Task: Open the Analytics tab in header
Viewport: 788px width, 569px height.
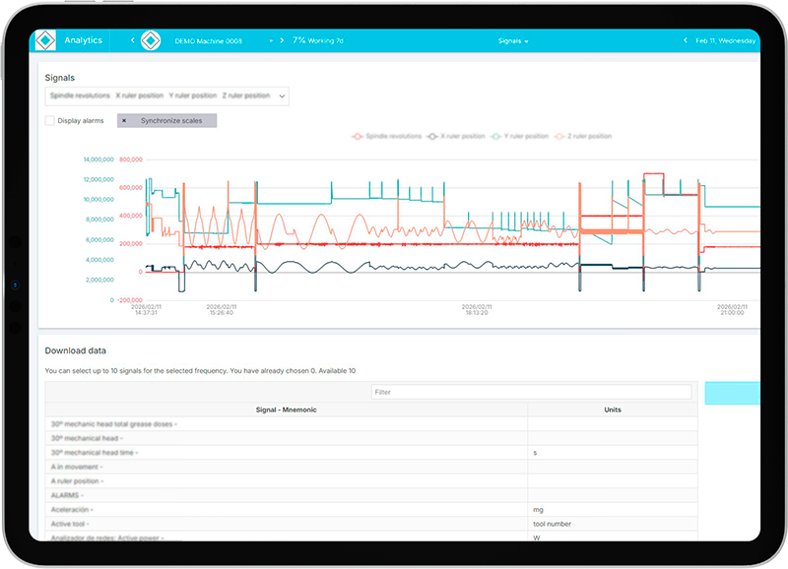Action: (84, 40)
